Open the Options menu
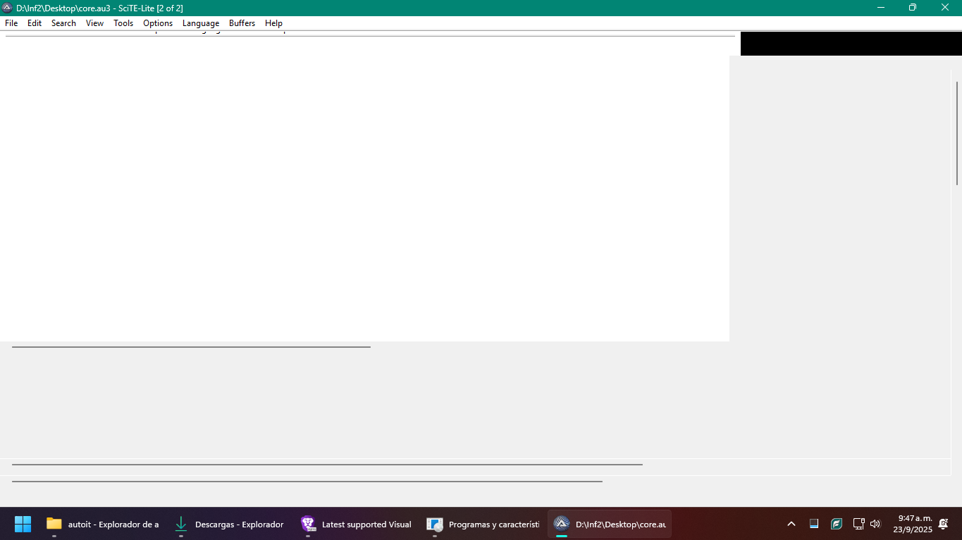 [x=158, y=23]
